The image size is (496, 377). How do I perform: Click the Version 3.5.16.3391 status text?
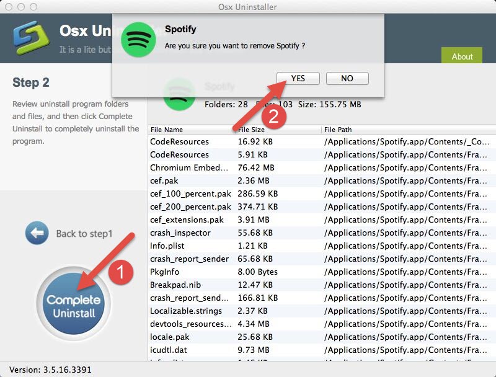51,370
